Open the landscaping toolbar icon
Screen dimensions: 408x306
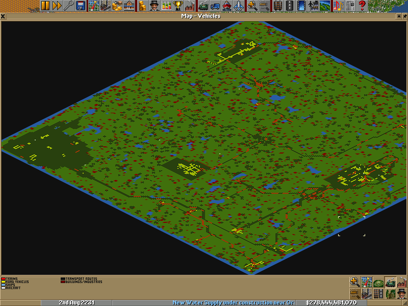click(324, 6)
